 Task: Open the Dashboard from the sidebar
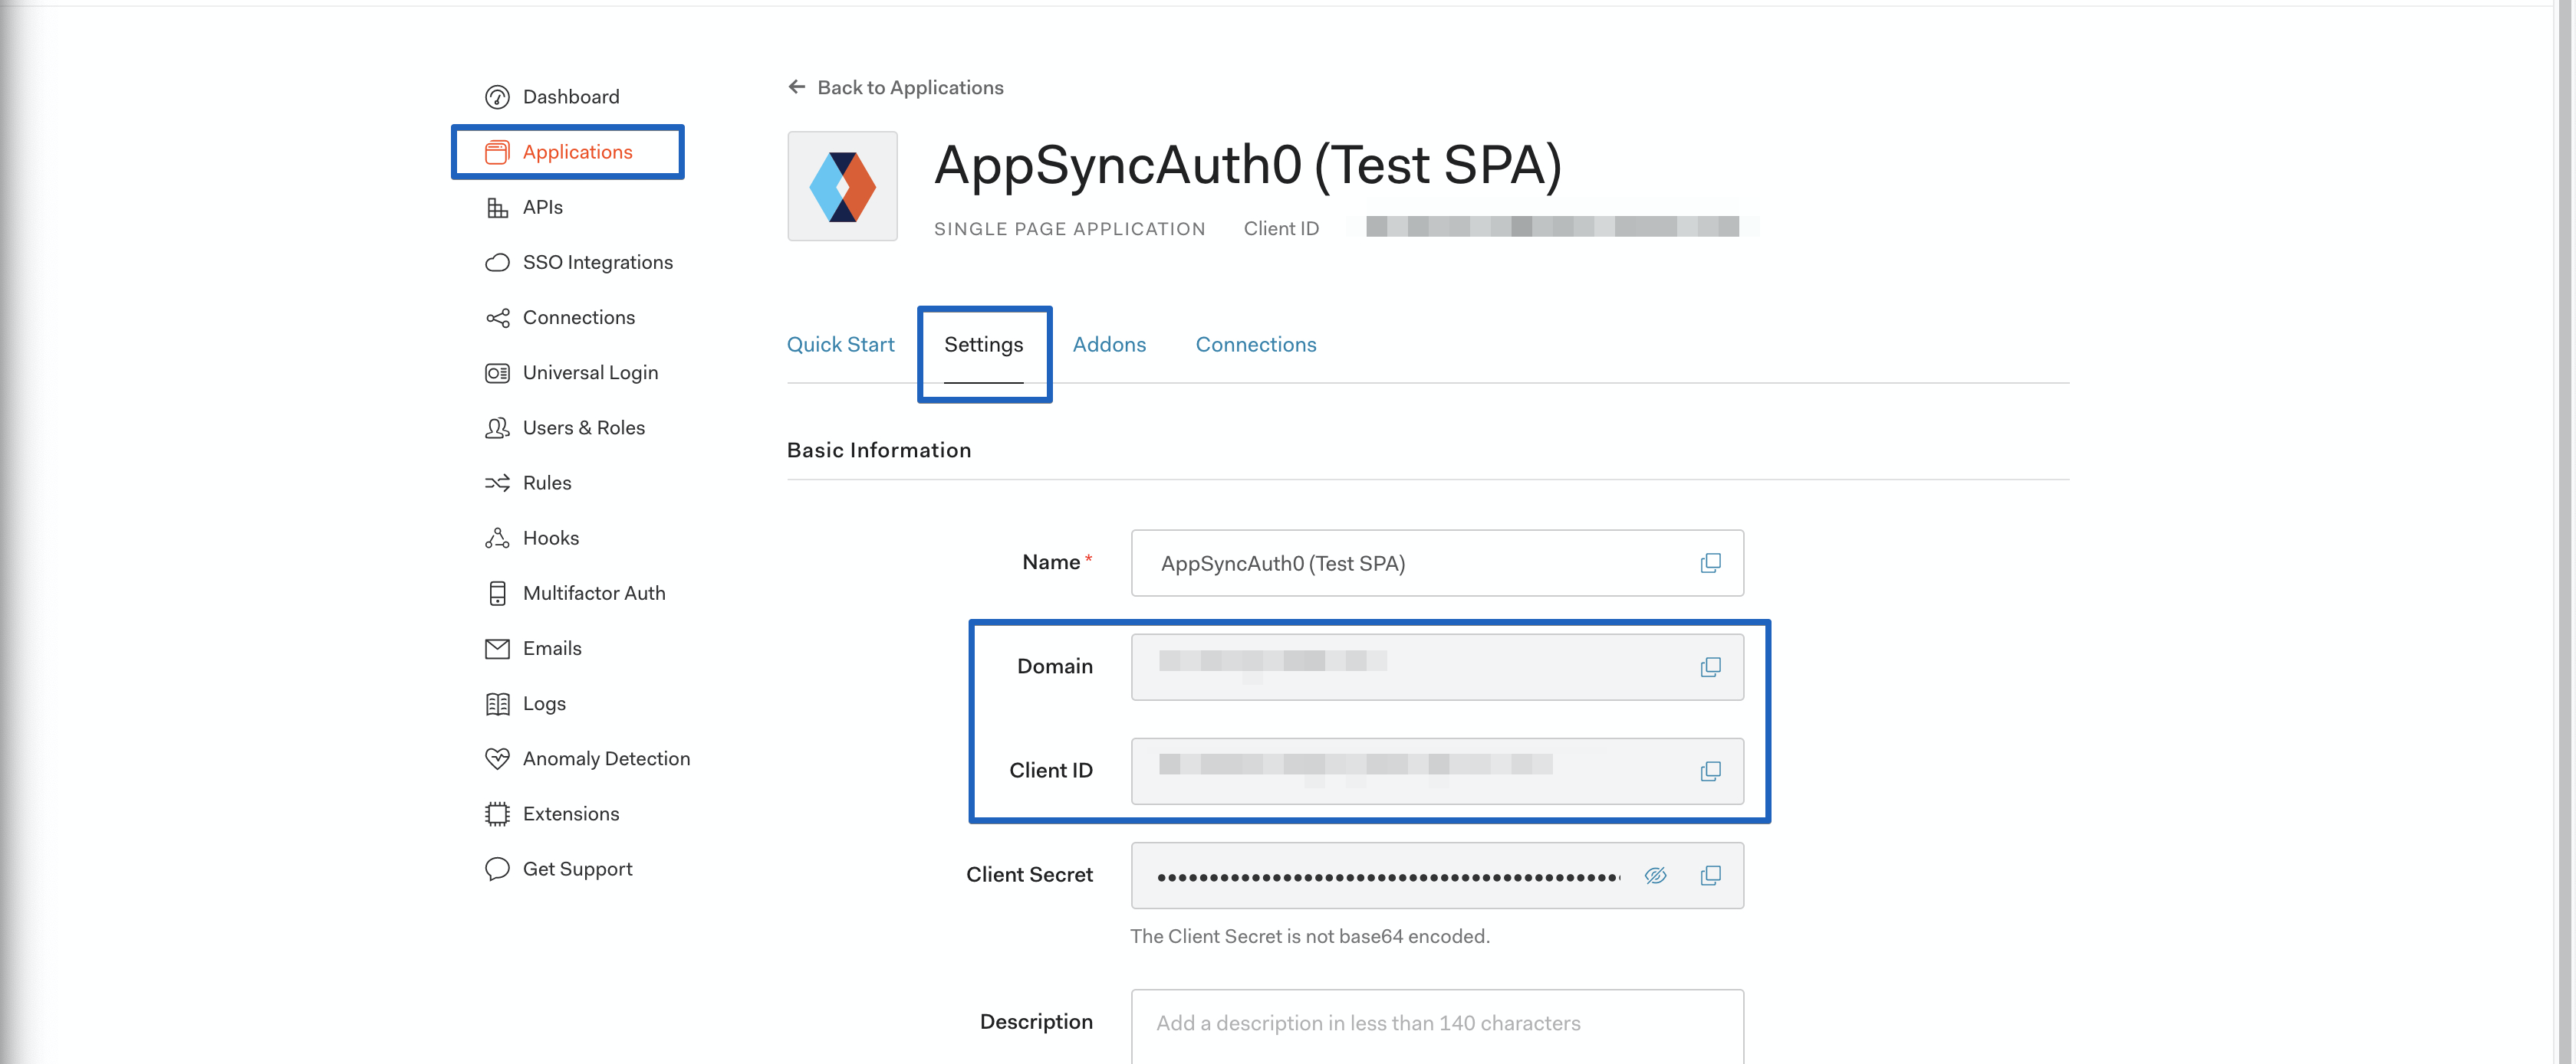(x=571, y=96)
